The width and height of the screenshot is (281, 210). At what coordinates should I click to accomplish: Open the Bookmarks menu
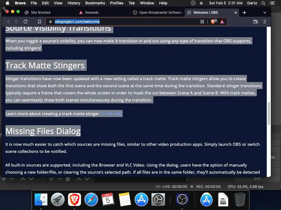coord(95,3)
